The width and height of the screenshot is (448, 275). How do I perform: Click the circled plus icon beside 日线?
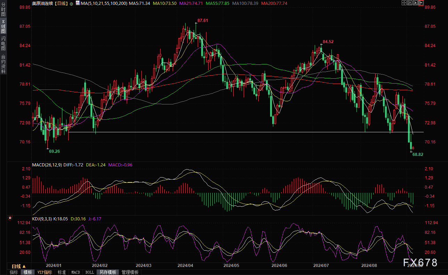71,3
